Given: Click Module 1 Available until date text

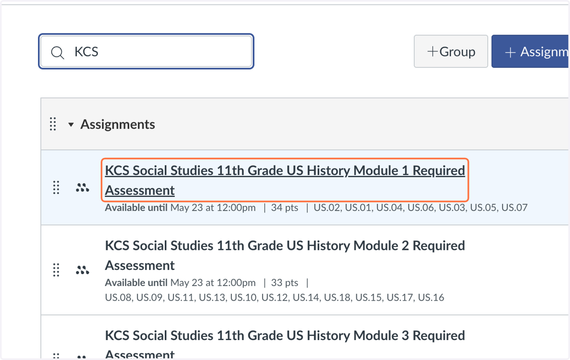Looking at the screenshot, I should (180, 207).
